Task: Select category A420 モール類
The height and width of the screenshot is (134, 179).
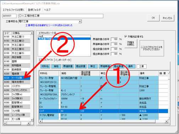Action: 17,119
